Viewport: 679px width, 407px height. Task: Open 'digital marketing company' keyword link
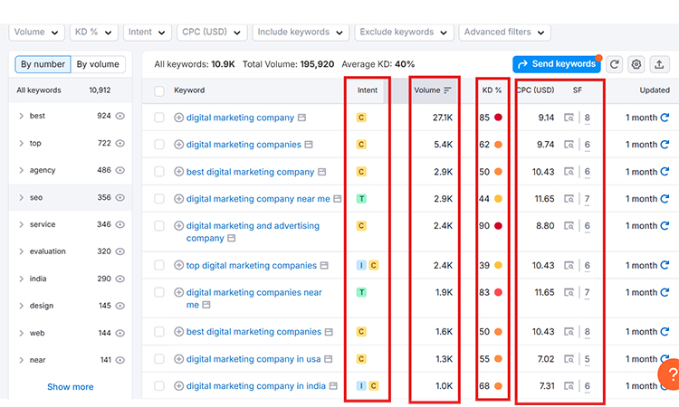click(x=240, y=118)
